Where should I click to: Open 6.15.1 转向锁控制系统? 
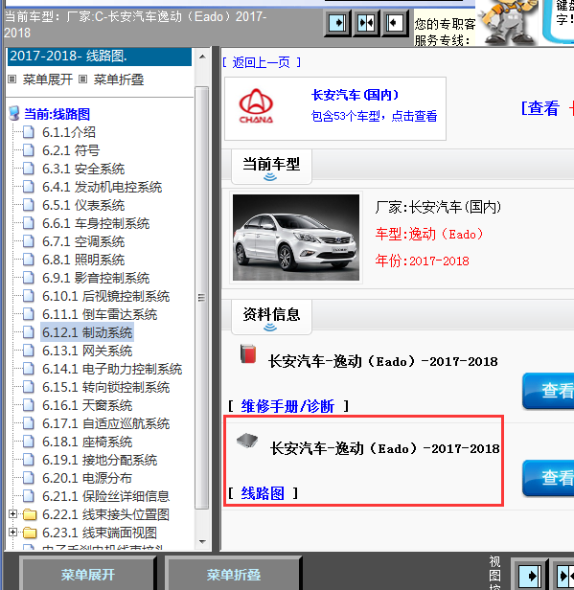(105, 387)
